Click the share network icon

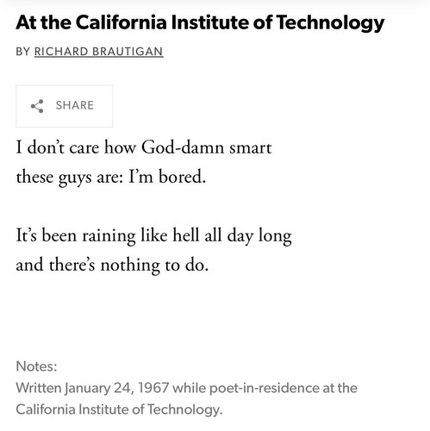tap(37, 106)
